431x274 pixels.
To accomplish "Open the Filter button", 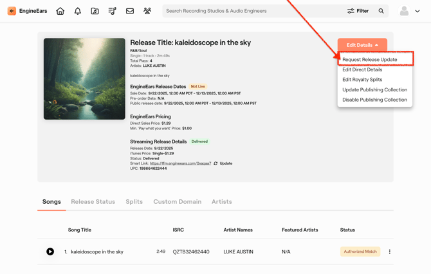I will click(x=358, y=11).
